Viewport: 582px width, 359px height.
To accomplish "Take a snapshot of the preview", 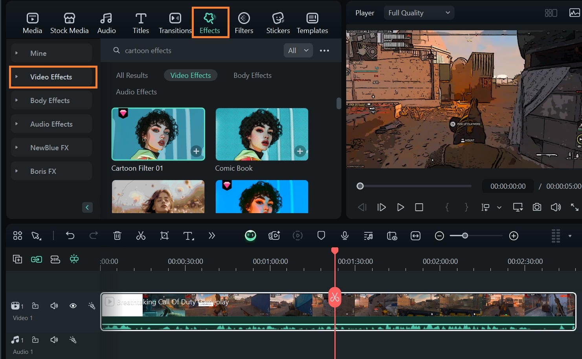I will click(537, 207).
